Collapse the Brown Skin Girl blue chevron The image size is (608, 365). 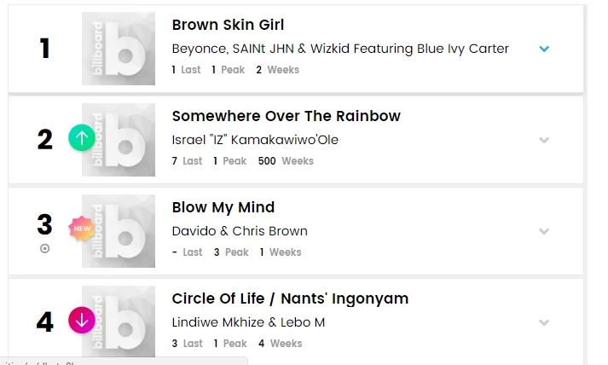(544, 49)
